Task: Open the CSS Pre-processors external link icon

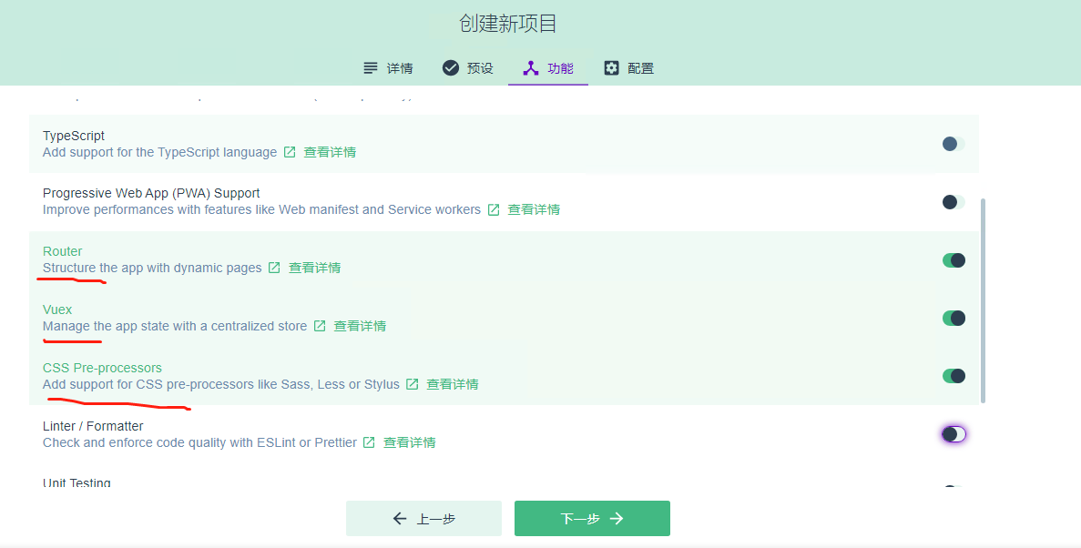Action: [412, 384]
